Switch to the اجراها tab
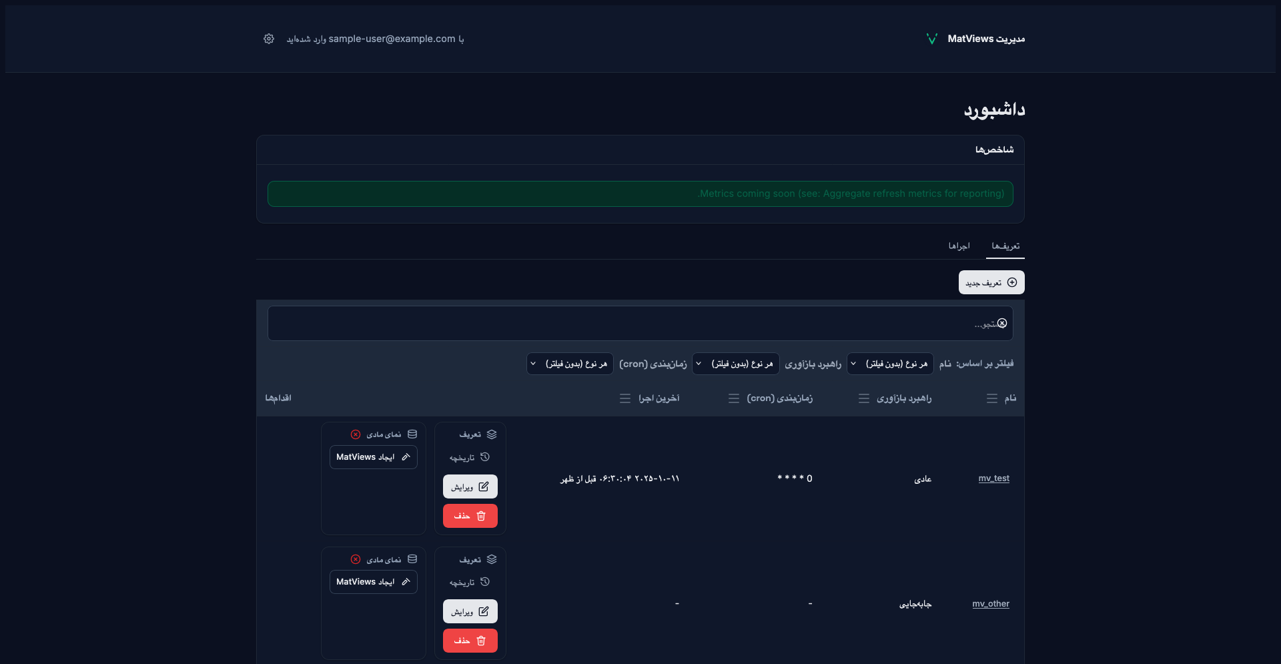The image size is (1281, 664). pyautogui.click(x=959, y=246)
